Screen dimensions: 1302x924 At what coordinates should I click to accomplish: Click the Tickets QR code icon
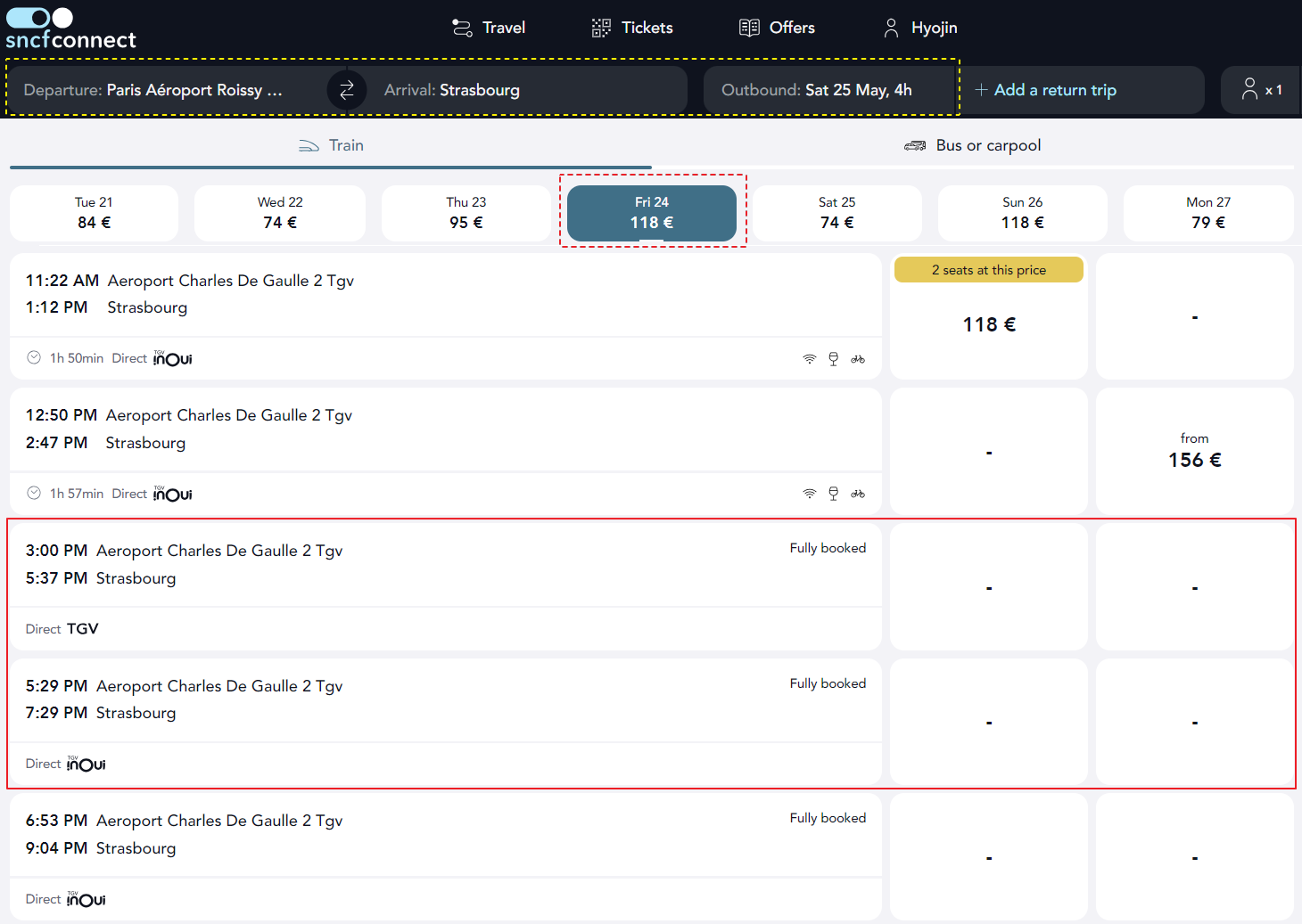click(601, 29)
